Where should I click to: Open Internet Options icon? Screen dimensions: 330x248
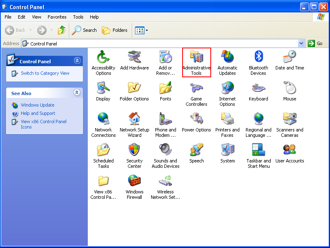pyautogui.click(x=227, y=94)
